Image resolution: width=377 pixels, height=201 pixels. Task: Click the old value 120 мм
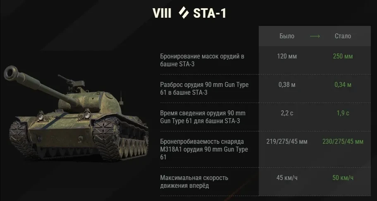[287, 56]
